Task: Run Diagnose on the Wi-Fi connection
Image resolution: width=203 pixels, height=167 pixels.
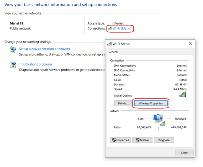Action: (164, 140)
